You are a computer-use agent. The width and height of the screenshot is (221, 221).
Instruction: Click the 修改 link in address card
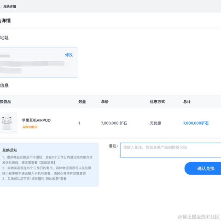(x=69, y=55)
